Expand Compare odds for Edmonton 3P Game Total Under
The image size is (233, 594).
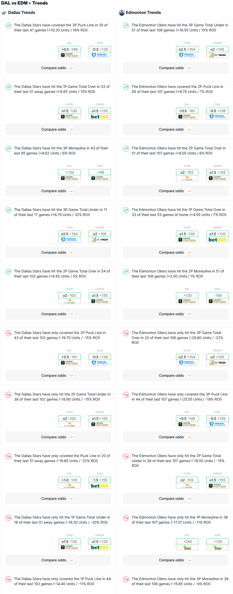176,68
